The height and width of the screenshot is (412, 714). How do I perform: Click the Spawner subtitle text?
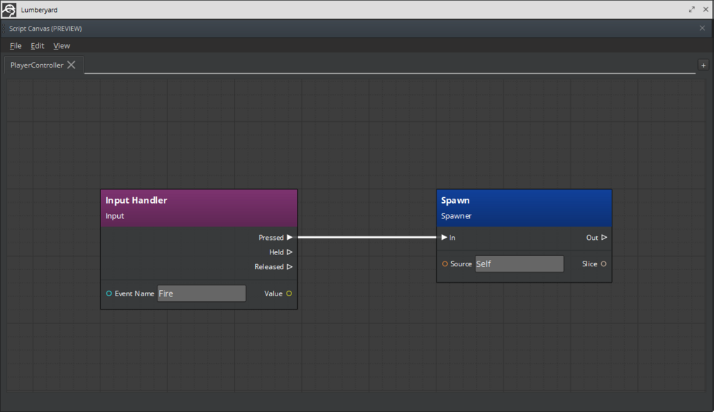(456, 216)
